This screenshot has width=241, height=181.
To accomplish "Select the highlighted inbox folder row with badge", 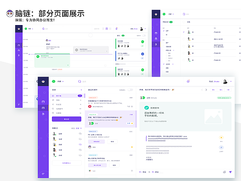I will coord(67,96).
